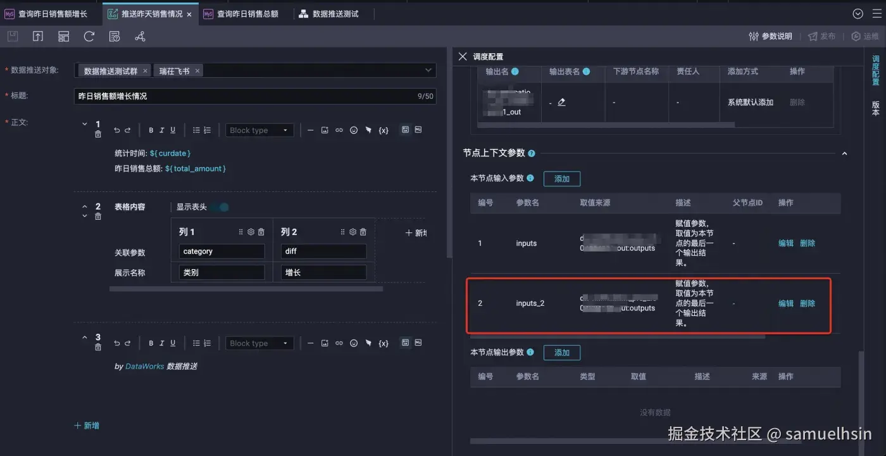Viewport: 886px width, 456px height.
Task: Delete body section 1 with trash icon
Action: click(x=98, y=134)
